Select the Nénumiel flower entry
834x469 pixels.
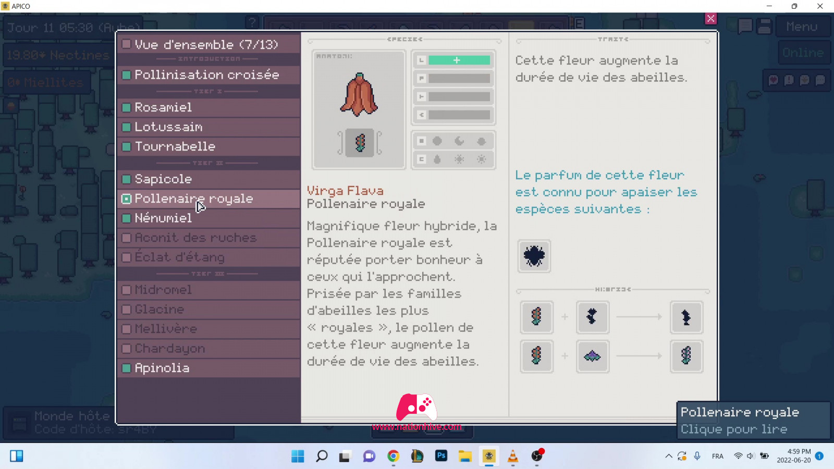click(209, 218)
